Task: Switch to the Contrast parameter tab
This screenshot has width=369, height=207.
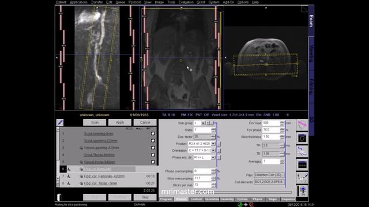Action: [196, 200]
